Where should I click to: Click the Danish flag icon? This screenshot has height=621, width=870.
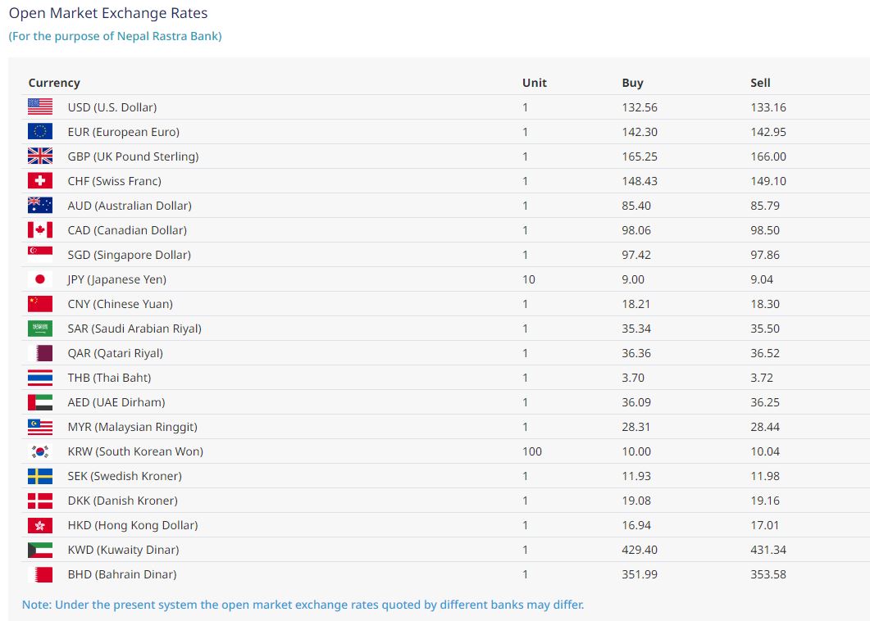40,501
